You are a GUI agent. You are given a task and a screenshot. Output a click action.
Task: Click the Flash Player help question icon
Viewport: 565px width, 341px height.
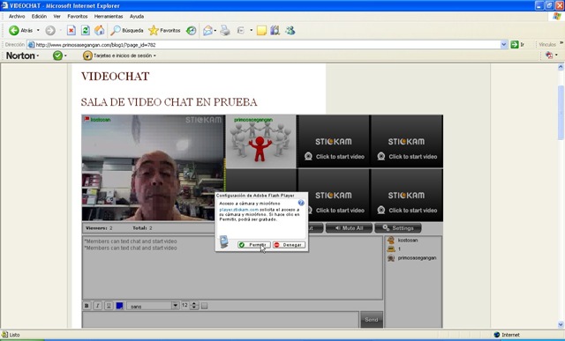[x=301, y=203]
